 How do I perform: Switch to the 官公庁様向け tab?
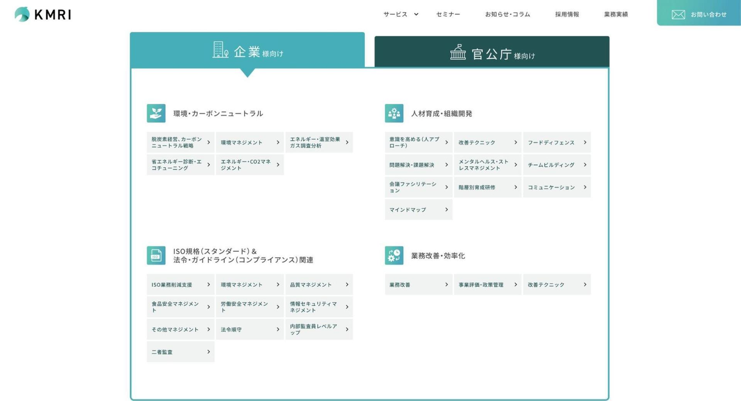(492, 52)
